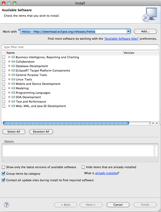Image resolution: width=161 pixels, height=212 pixels.
Task: Uncheck Group items by category
Action: (x=3, y=173)
